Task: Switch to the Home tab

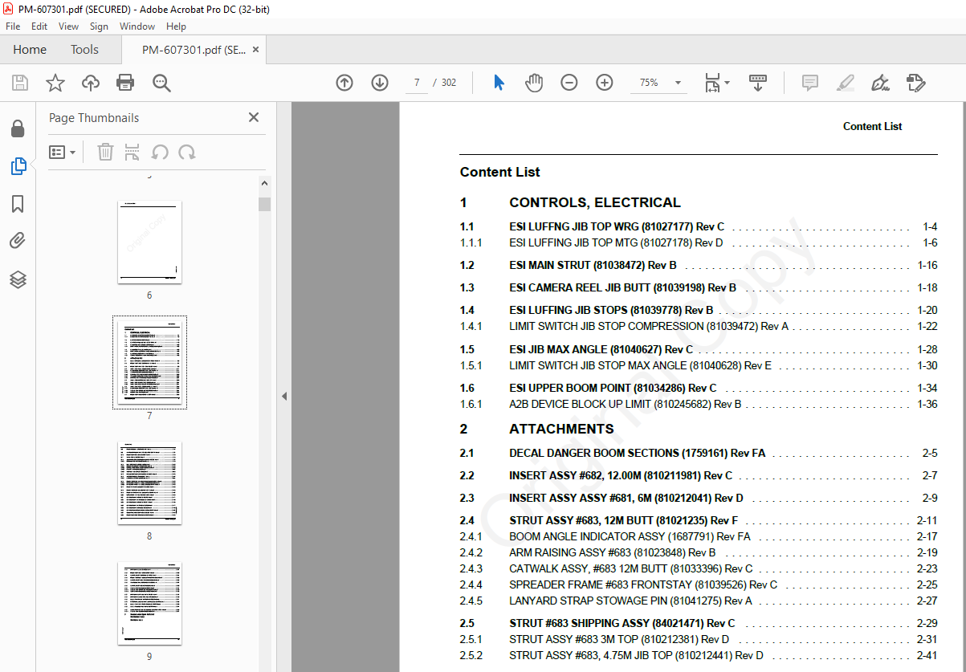Action: coord(30,50)
